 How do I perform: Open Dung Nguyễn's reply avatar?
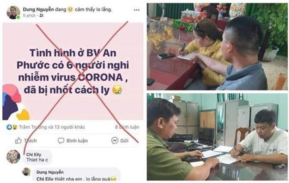[27, 172]
